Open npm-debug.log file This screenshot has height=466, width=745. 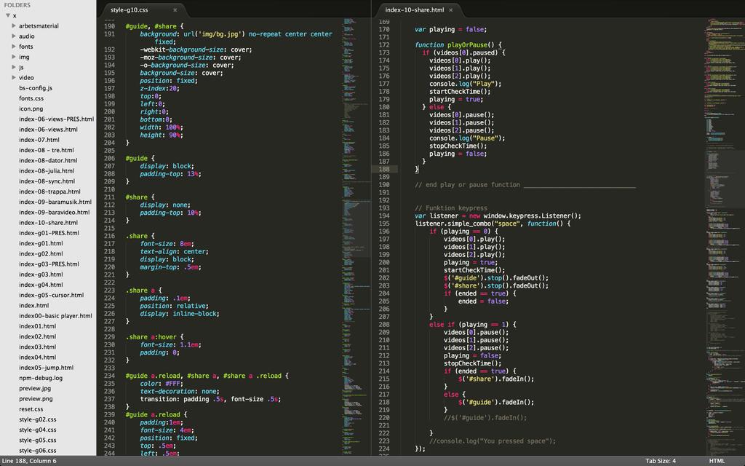click(41, 378)
